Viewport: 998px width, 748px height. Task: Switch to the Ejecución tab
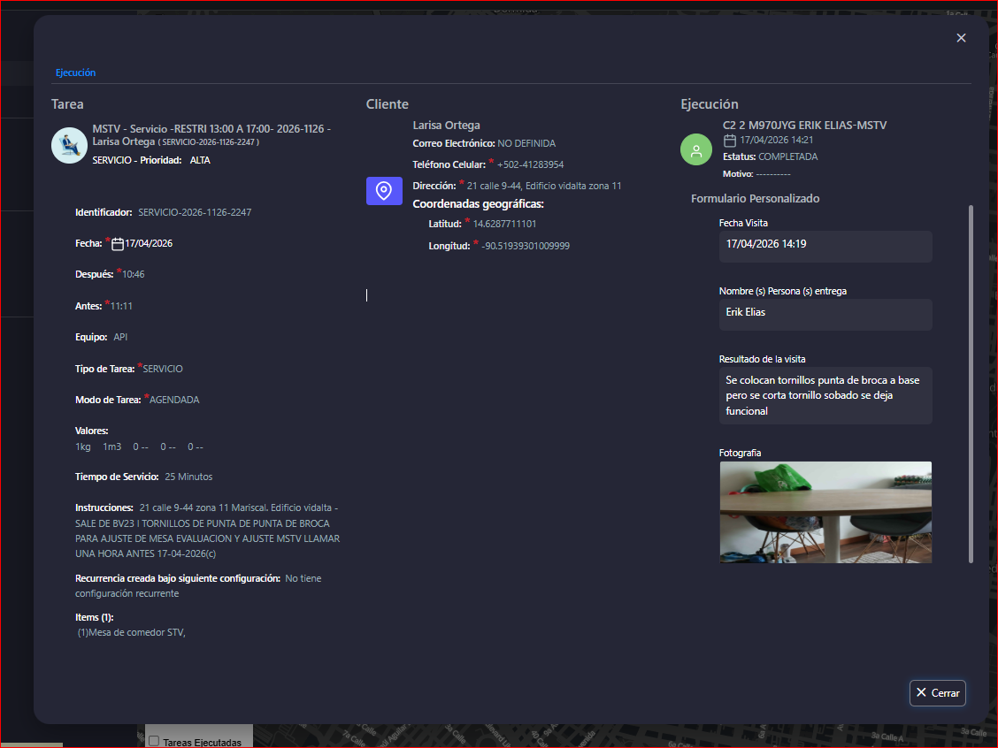pos(75,73)
